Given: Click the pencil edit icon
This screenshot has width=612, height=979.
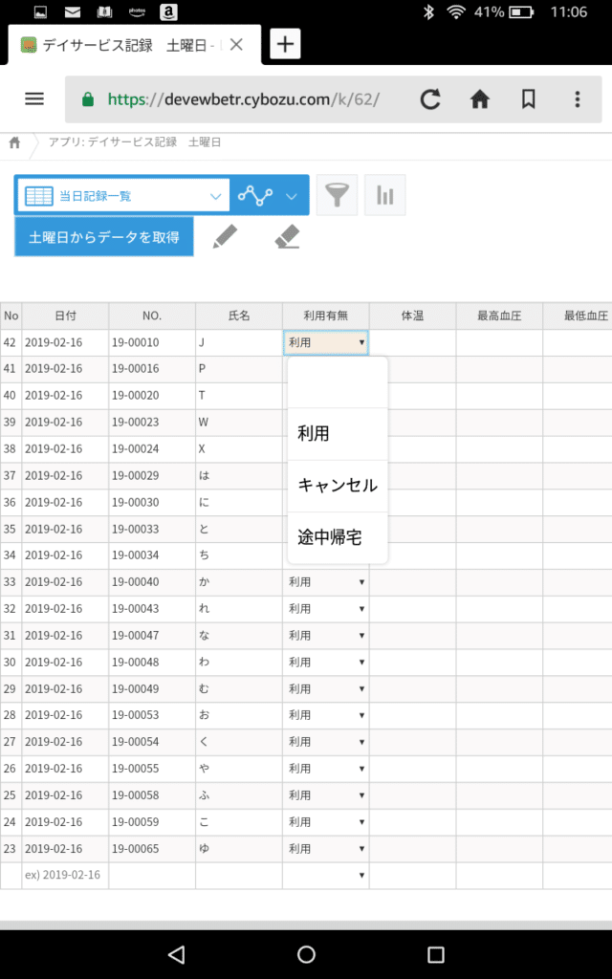Looking at the screenshot, I should click(225, 237).
